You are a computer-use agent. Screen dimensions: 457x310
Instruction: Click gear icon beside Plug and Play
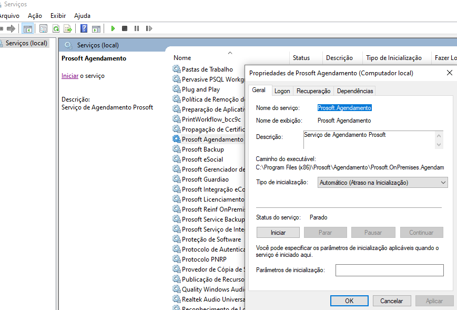point(176,89)
